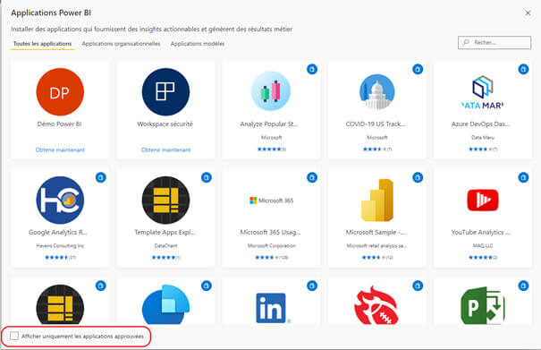The height and width of the screenshot is (350, 541).
Task: Click Obtenir maintenant under Workspace sécurité
Action: (165, 149)
